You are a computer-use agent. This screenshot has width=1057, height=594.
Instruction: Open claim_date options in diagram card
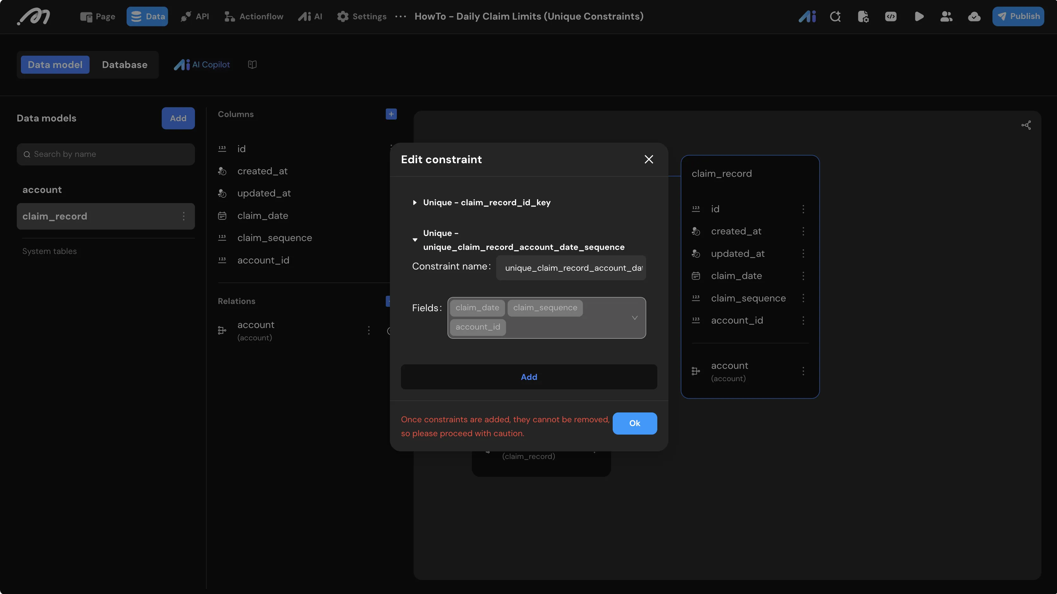tap(803, 276)
